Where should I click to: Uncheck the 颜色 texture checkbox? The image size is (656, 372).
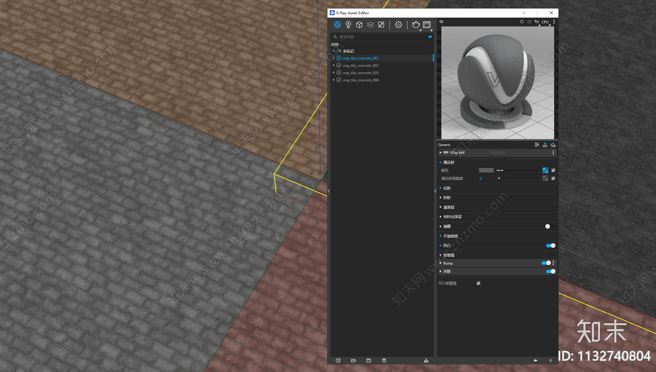coord(553,170)
